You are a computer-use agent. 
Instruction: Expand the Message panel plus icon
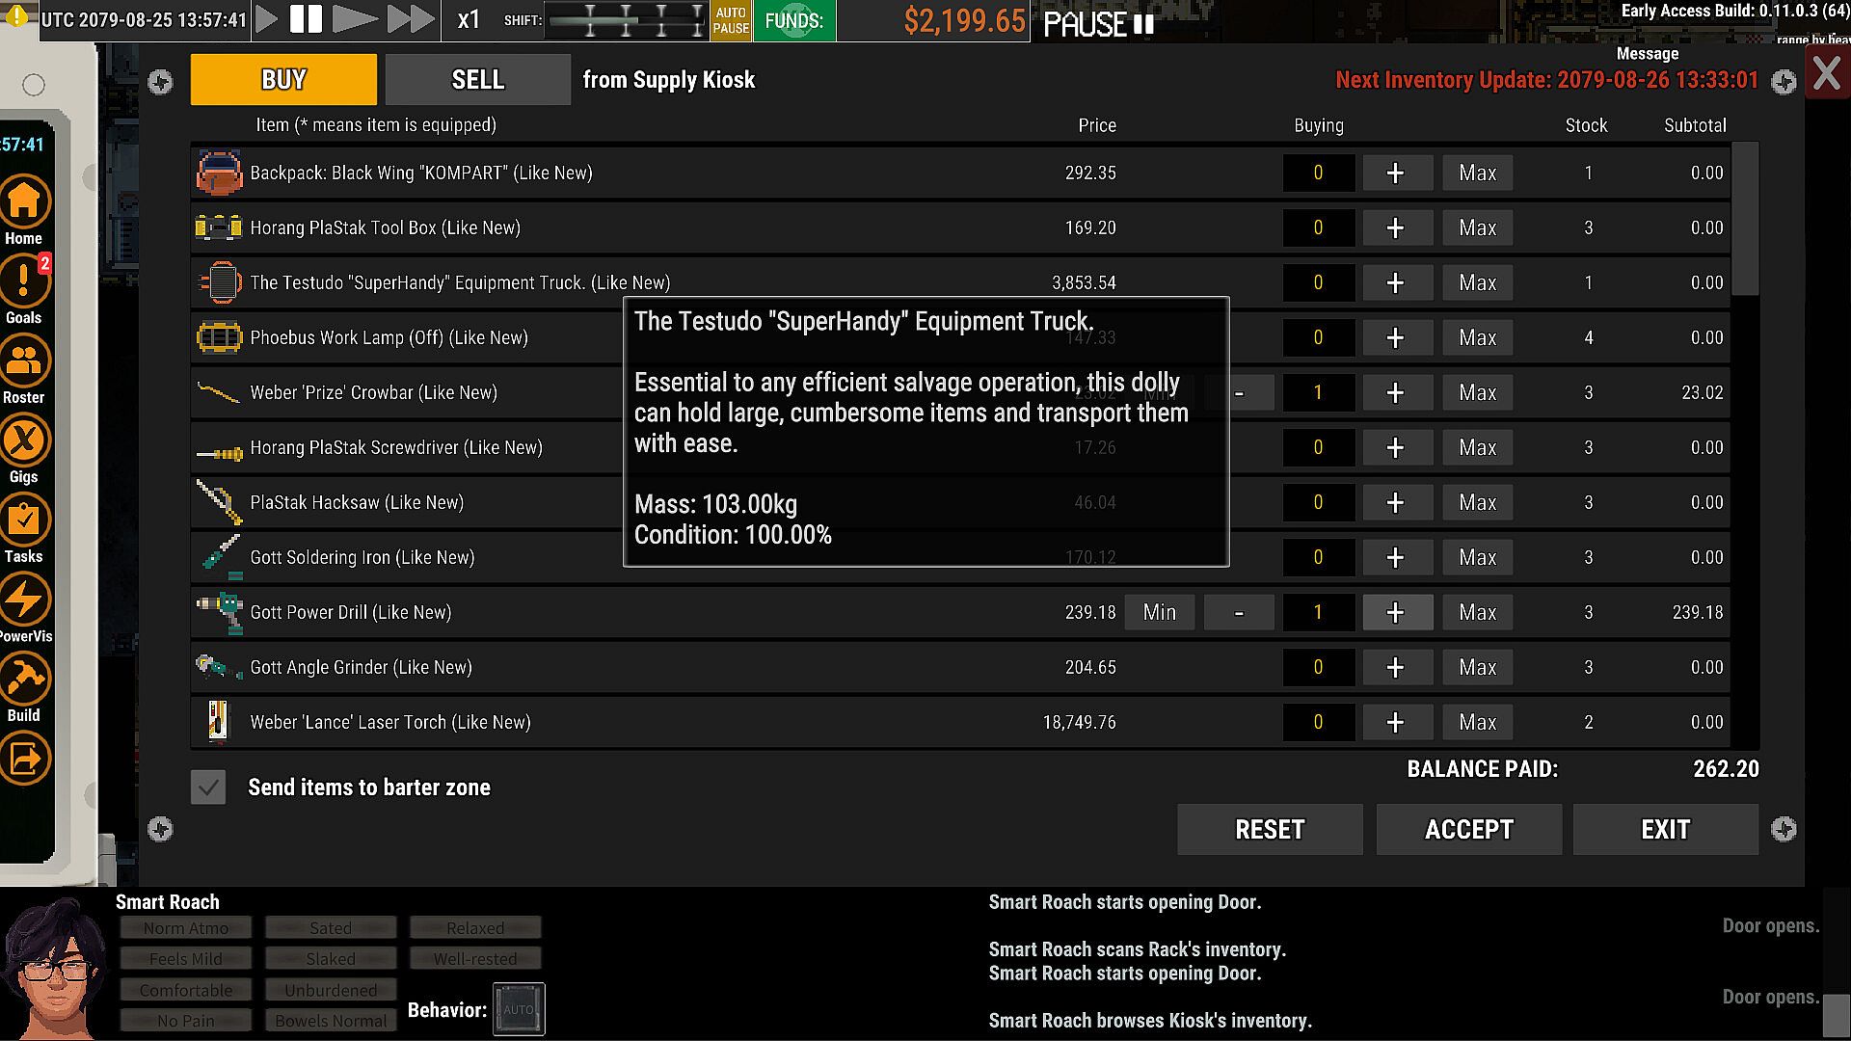coord(1784,82)
